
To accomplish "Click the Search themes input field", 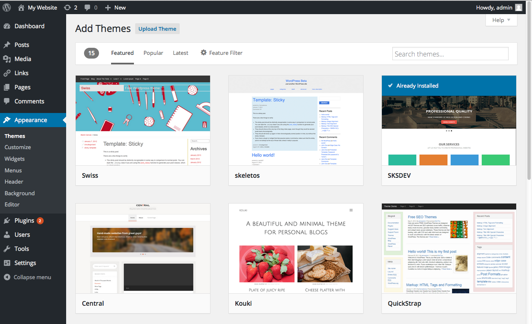I will (450, 54).
